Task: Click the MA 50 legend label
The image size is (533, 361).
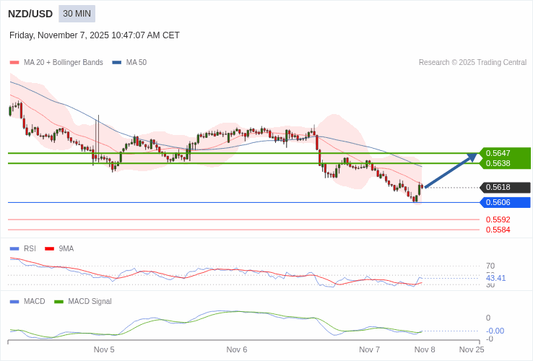Action: (x=136, y=63)
